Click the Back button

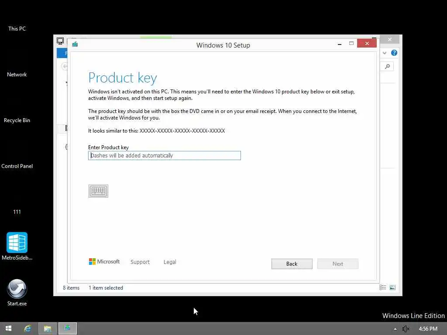click(292, 264)
